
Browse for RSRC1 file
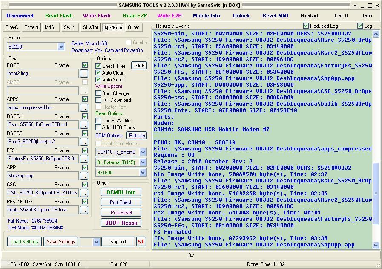click(84, 124)
